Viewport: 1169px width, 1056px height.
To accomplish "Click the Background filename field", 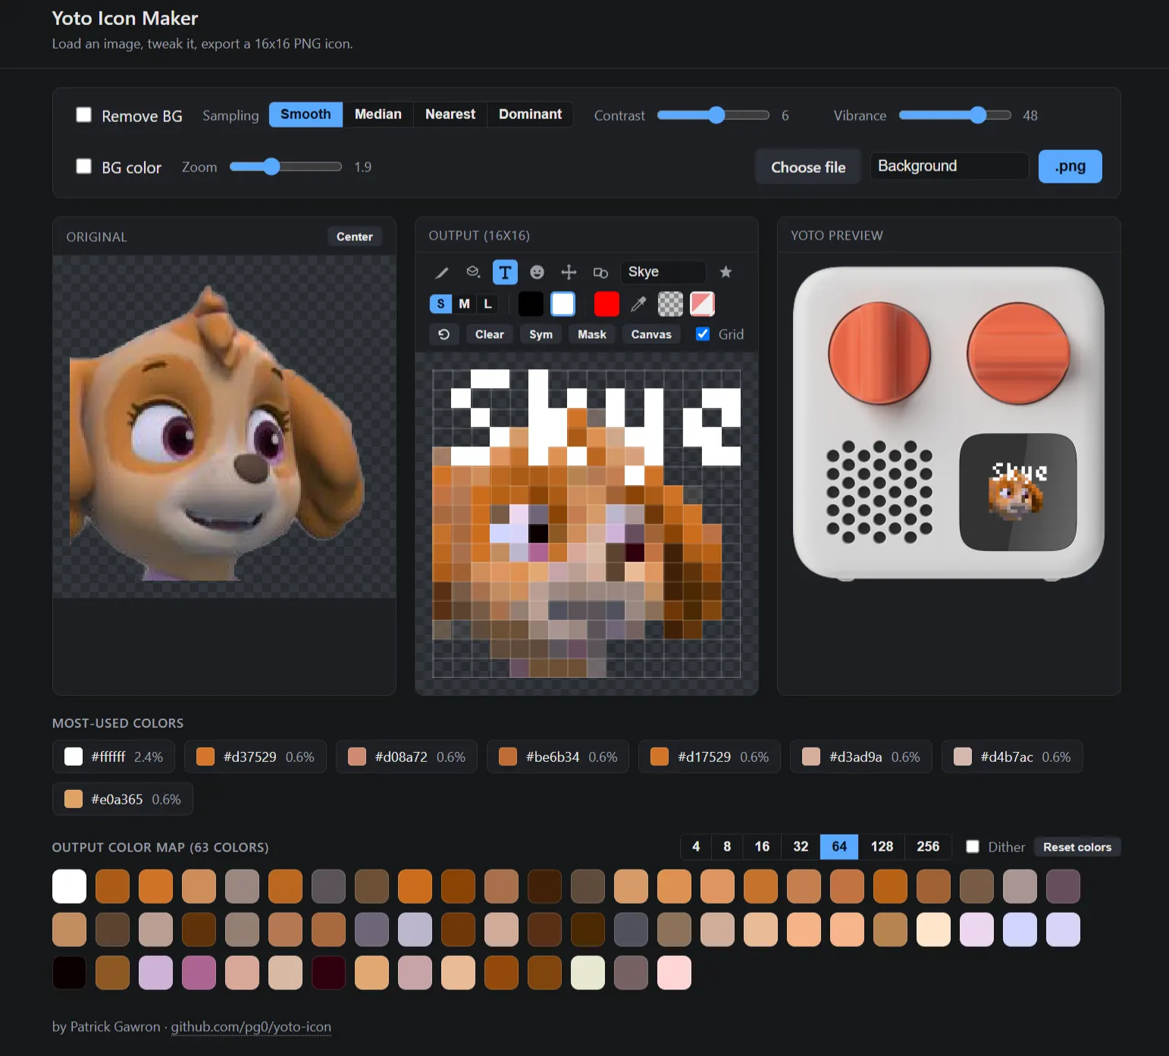I will pos(949,166).
